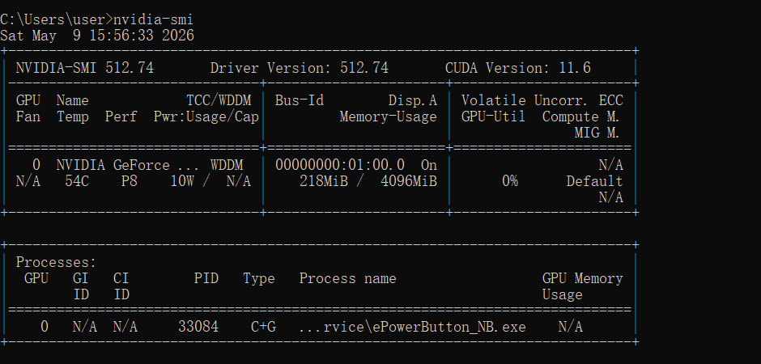Screen dimensions: 761x364
Task: Click the 10W power usage value
Action: 182,181
